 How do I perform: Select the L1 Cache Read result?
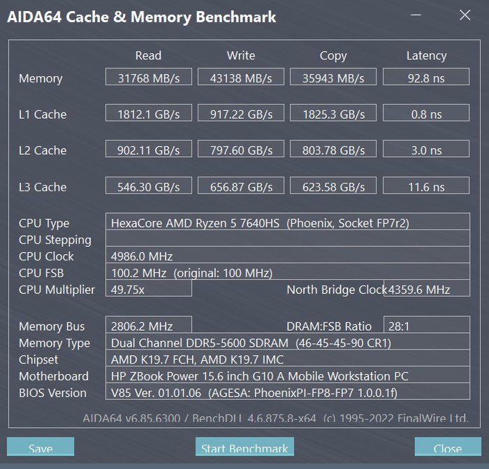coord(148,114)
